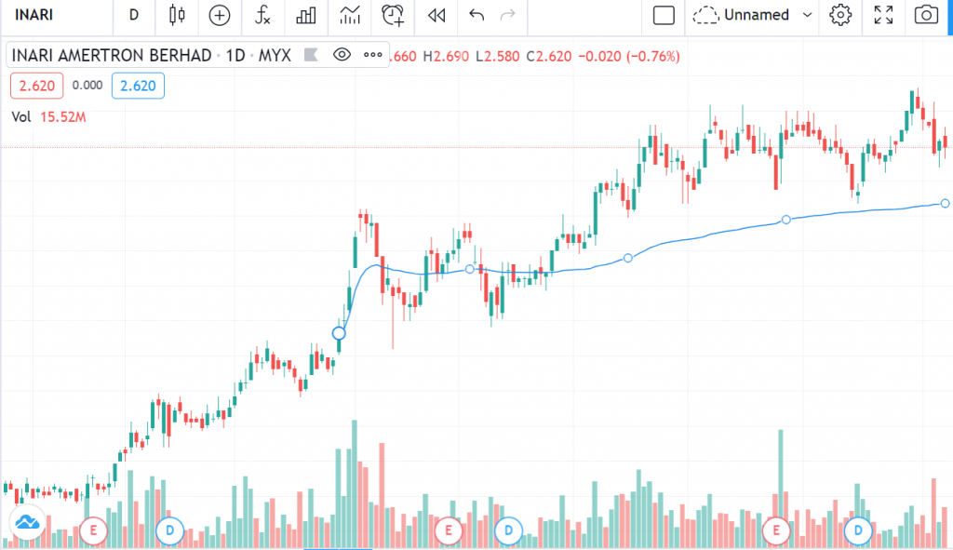The image size is (953, 550).
Task: Hide the INARI series with the eye toggle
Action: pos(342,55)
